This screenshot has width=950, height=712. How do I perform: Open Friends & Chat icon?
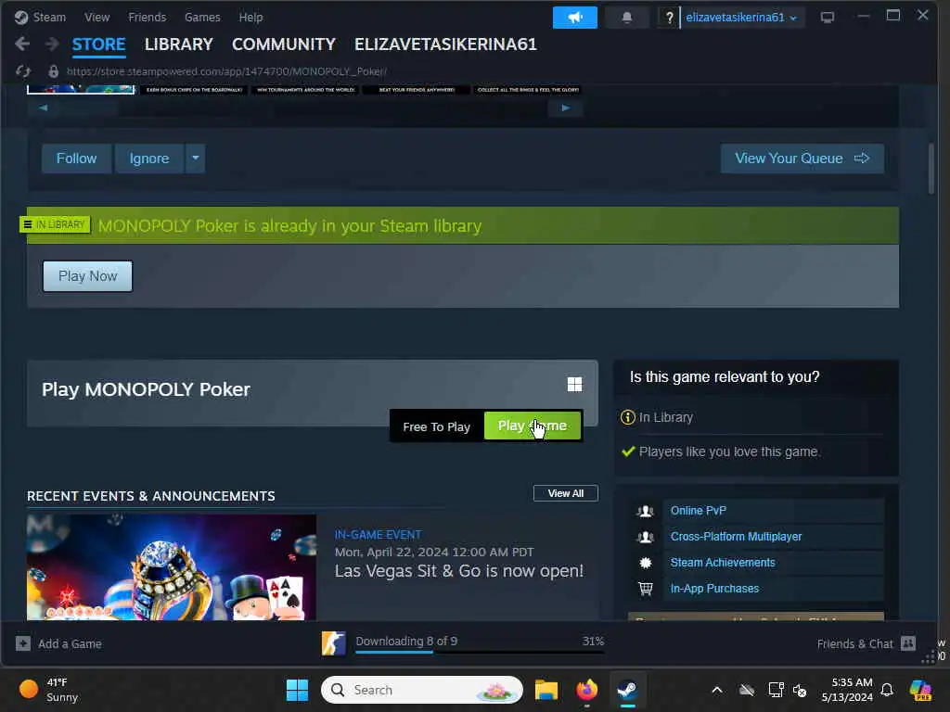coord(908,643)
